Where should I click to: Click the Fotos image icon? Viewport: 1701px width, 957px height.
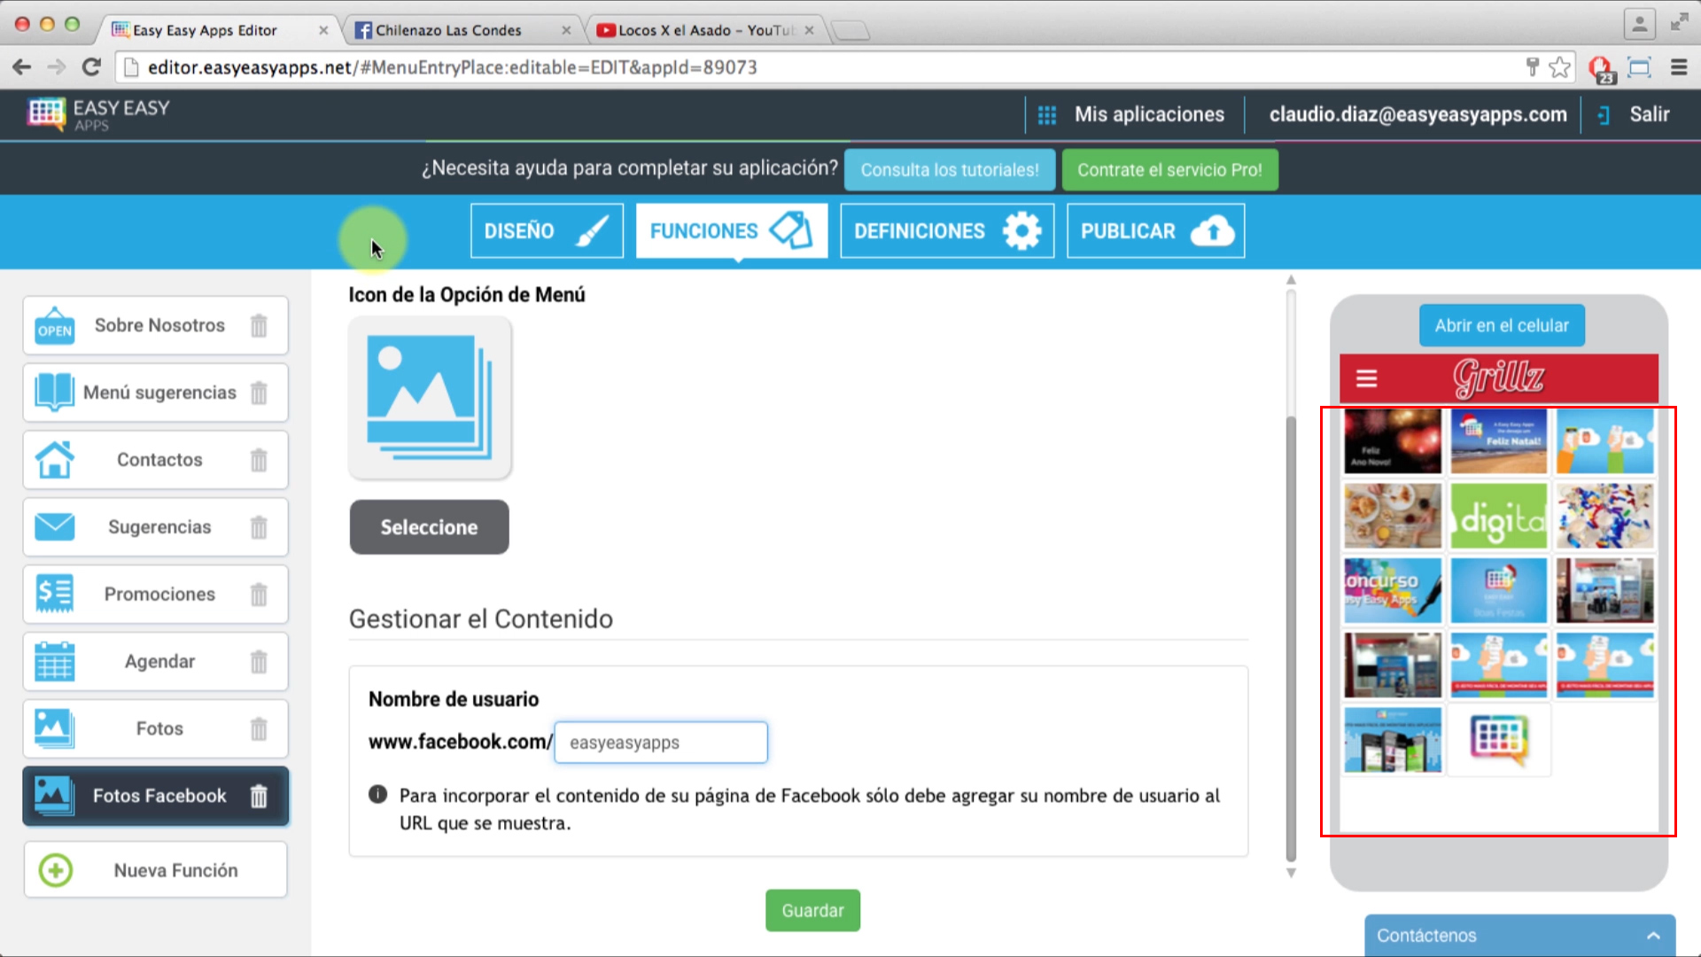(54, 728)
